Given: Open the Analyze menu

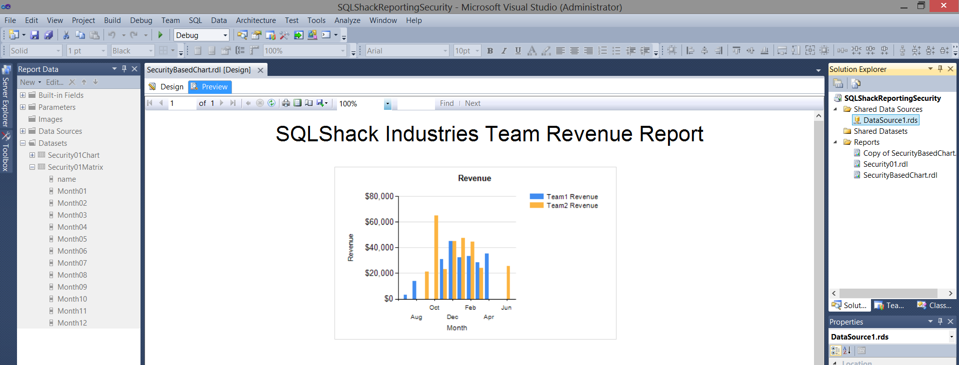Looking at the screenshot, I should tap(347, 20).
